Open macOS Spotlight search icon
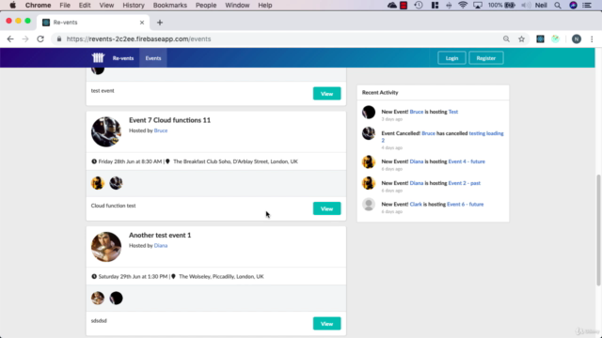The image size is (602, 338). [558, 5]
